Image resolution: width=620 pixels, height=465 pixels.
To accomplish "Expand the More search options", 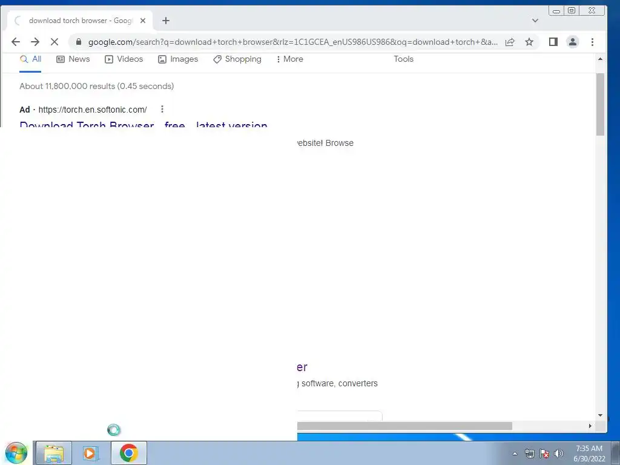I will pyautogui.click(x=290, y=59).
